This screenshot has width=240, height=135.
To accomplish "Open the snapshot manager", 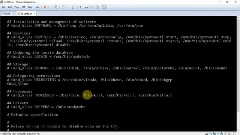I will 74,7.
